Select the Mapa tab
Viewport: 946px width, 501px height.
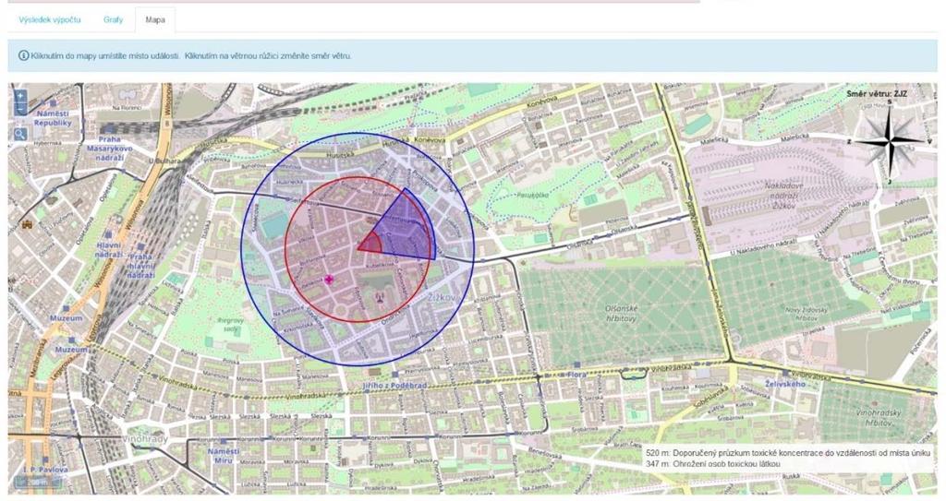pyautogui.click(x=155, y=20)
